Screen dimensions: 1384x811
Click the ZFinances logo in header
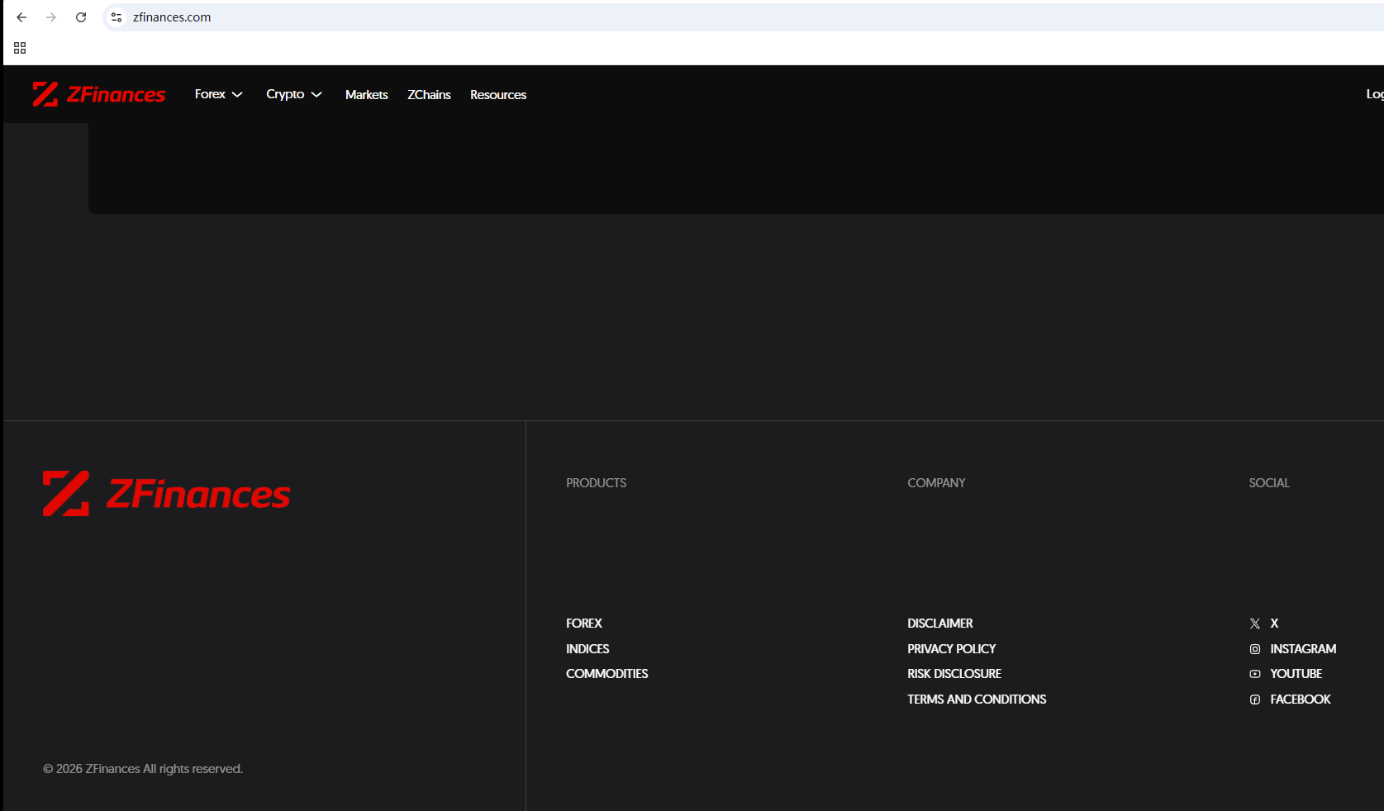pyautogui.click(x=99, y=95)
